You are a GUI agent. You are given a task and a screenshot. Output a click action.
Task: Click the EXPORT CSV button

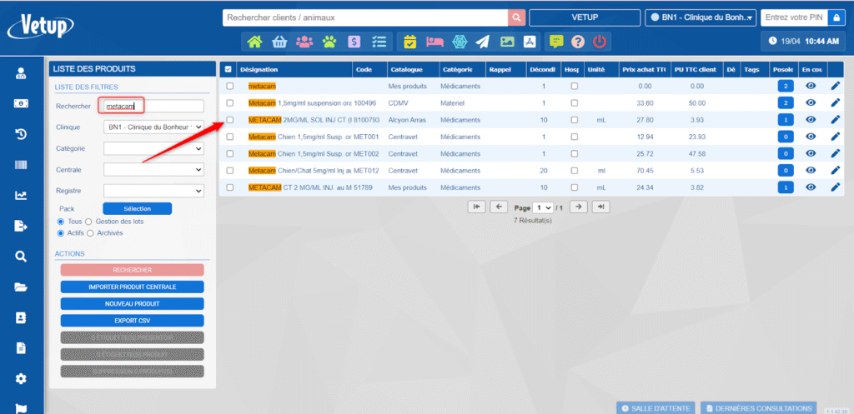point(132,320)
